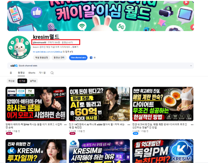Click the vidIQ blue square icon
The height and width of the screenshot is (163, 208).
pyautogui.click(x=91, y=58)
